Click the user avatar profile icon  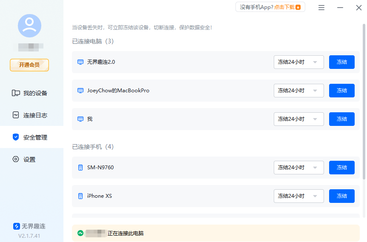coord(29,26)
